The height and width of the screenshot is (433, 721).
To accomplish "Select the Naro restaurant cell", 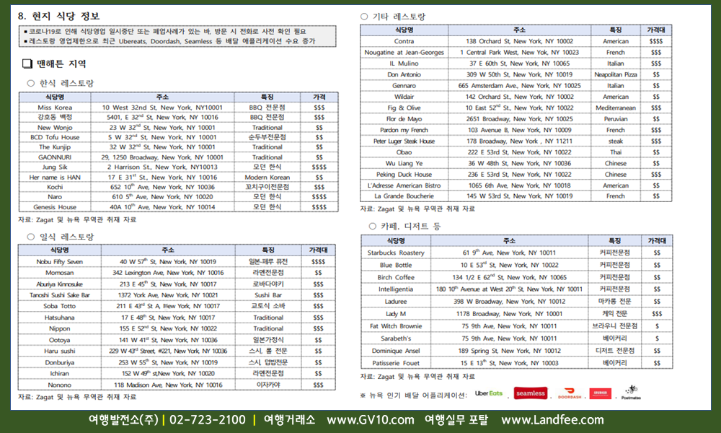I will click(55, 197).
